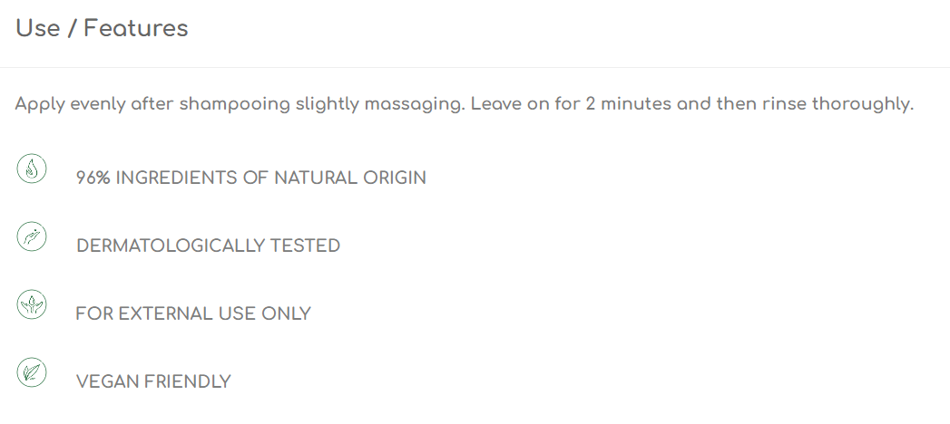The width and height of the screenshot is (950, 424).
Task: Click the word Features in the heading
Action: click(136, 28)
